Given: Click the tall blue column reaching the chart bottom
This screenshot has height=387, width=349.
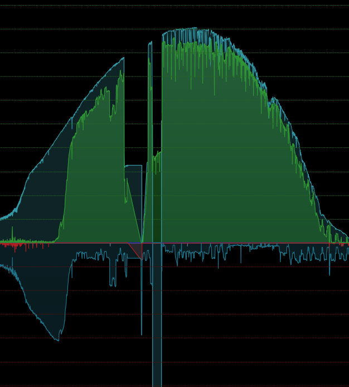Looking at the screenshot, I should coord(157,315).
